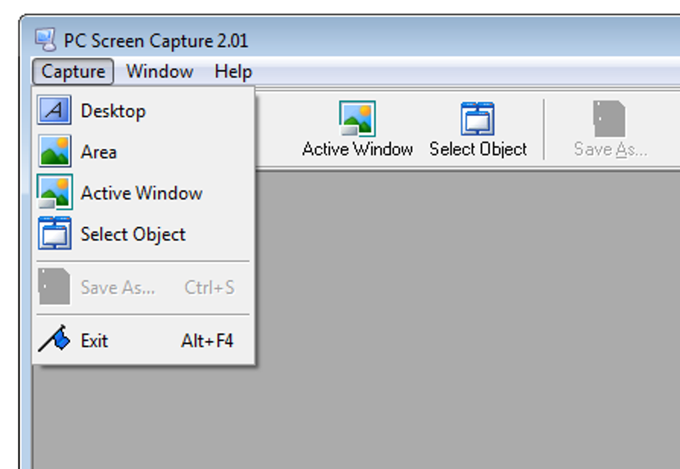Collapse the open Capture menu
This screenshot has height=469, width=680.
tap(73, 71)
